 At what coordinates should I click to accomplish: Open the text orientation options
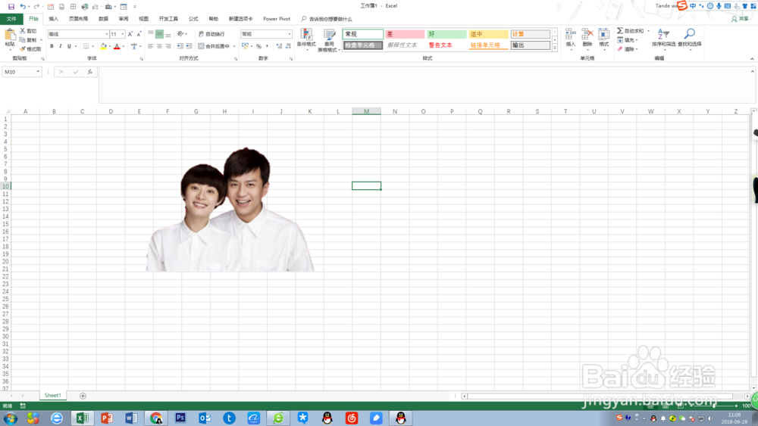point(182,34)
